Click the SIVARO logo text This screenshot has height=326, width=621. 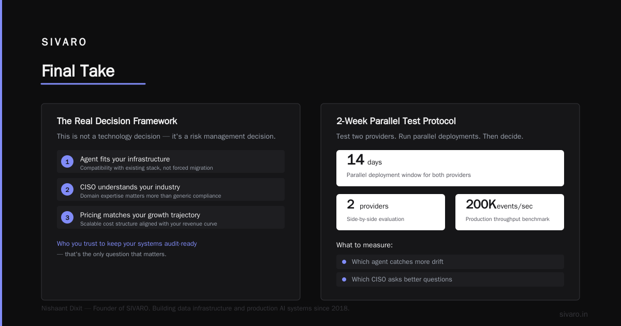[64, 42]
